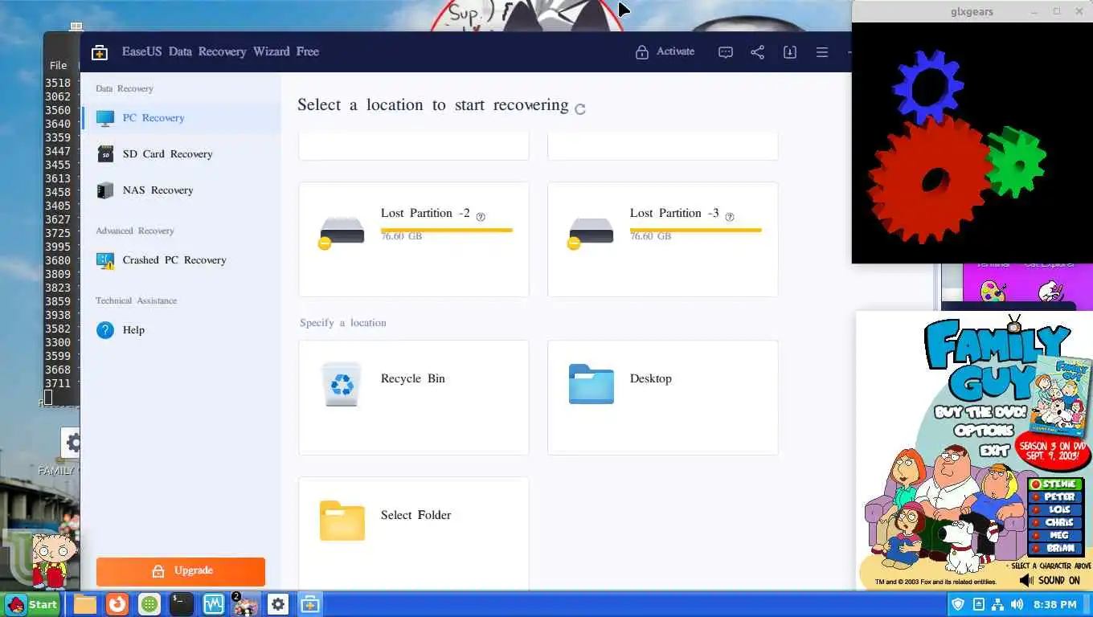Show info tooltip for Lost Partition -3
The image size is (1093, 617).
tap(730, 217)
